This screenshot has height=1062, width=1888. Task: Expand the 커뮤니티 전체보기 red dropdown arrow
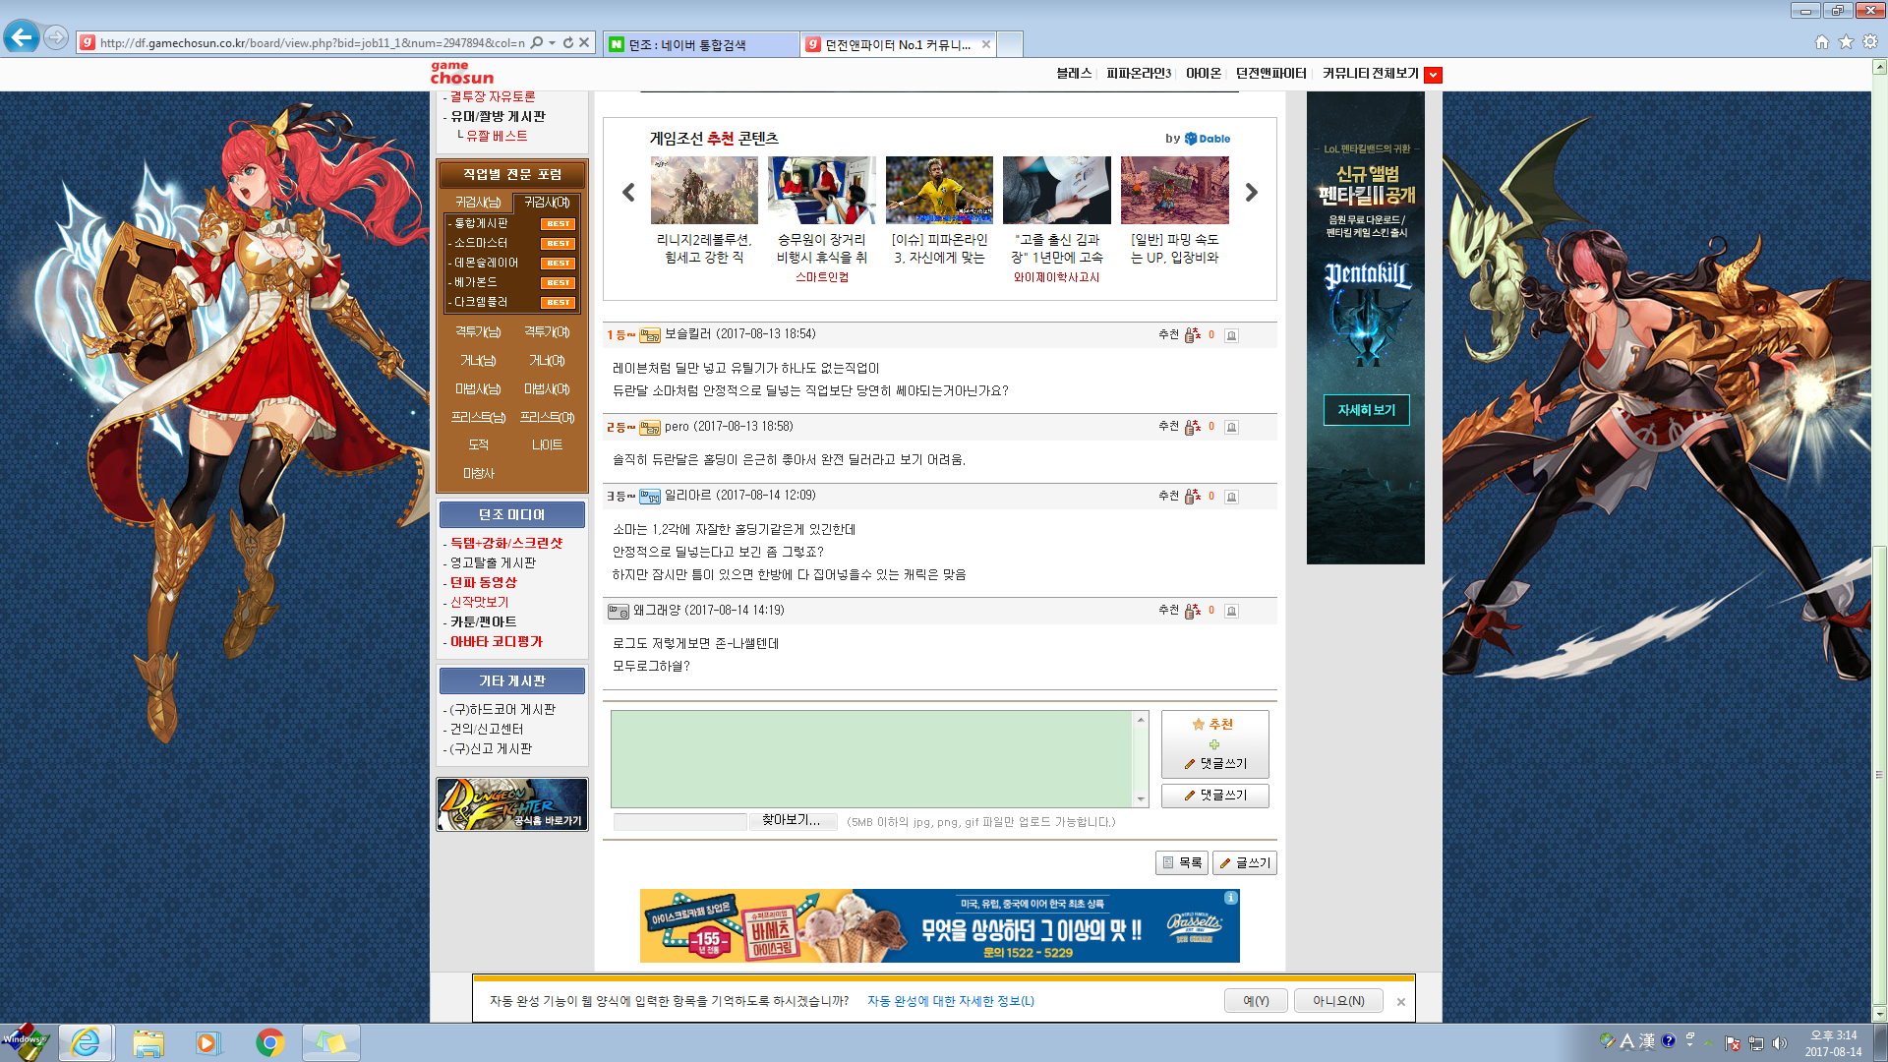pos(1433,75)
